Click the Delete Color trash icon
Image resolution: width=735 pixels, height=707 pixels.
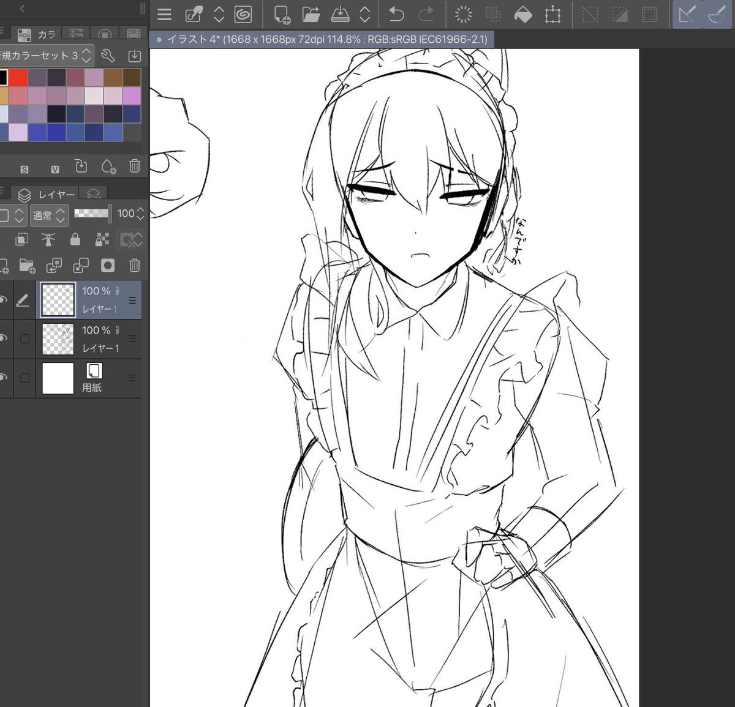click(x=135, y=166)
